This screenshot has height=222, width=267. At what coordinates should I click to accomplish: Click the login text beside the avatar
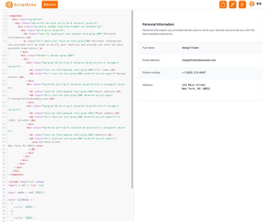click(x=259, y=4)
